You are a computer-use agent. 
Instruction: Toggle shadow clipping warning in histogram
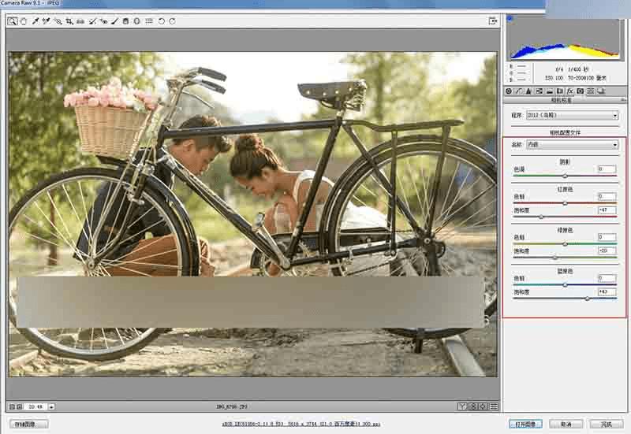coord(509,17)
